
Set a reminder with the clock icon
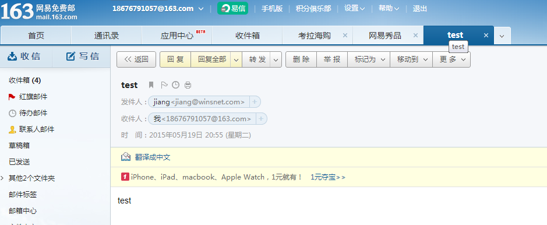(176, 85)
